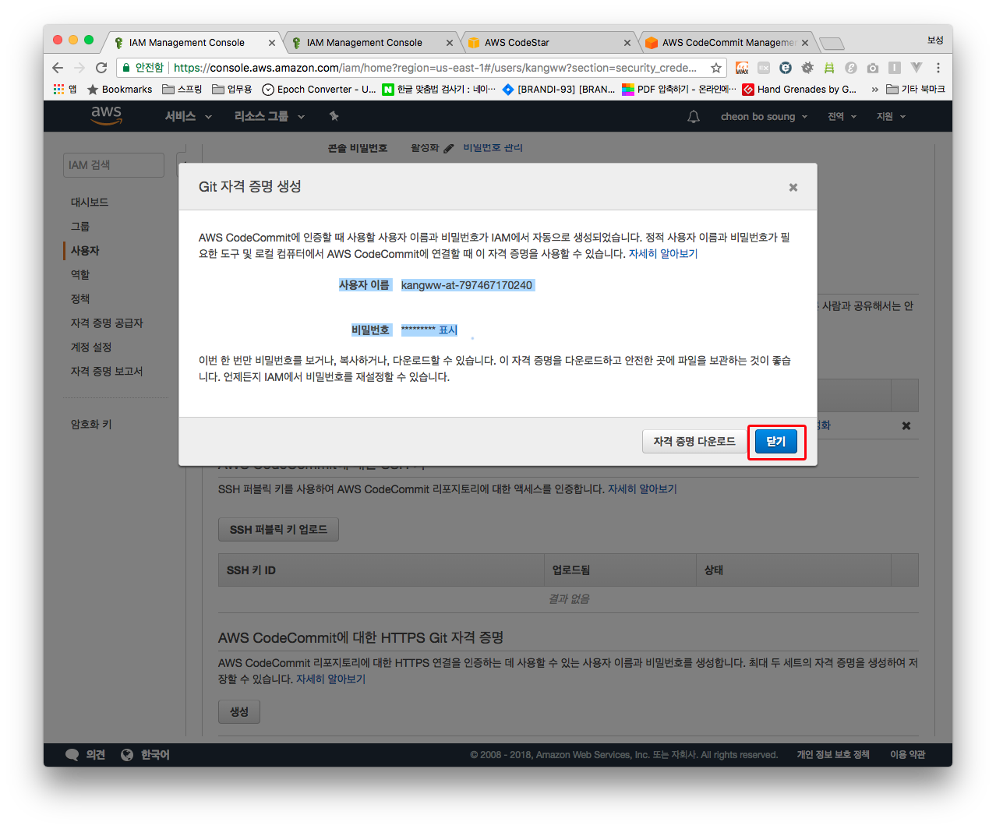996x829 pixels.
Task: Click the 표시 link to reveal password
Action: click(448, 330)
